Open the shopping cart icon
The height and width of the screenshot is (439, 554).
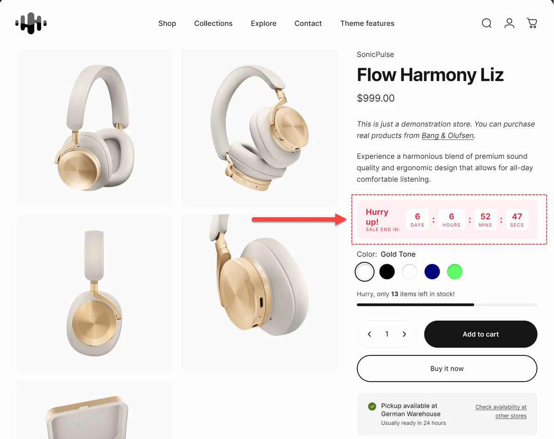[x=532, y=23]
